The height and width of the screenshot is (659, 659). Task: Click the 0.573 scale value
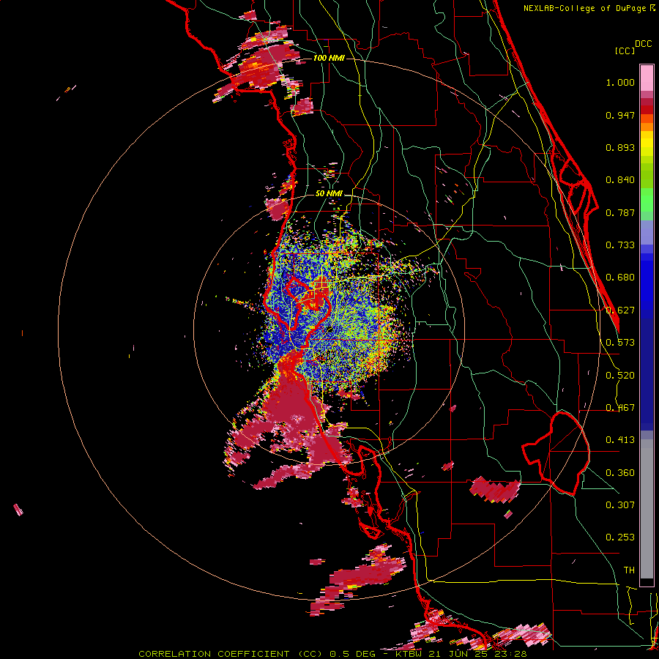(x=620, y=343)
